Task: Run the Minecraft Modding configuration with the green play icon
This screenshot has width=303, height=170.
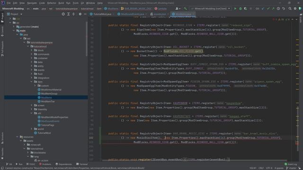Action: [235, 8]
